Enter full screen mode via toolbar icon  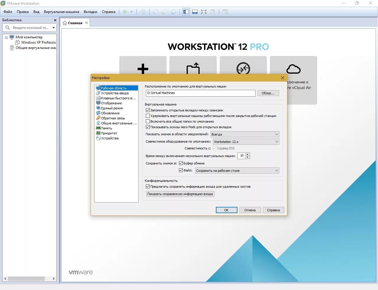204,12
